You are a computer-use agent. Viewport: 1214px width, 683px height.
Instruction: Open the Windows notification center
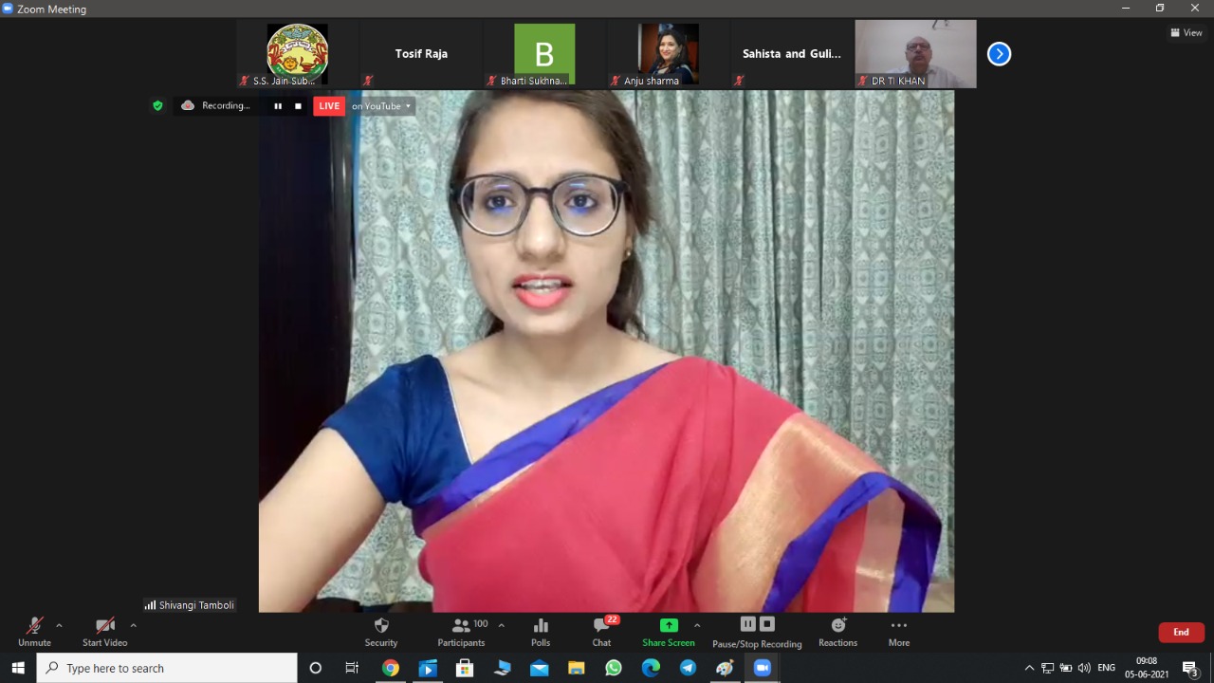tap(1190, 668)
